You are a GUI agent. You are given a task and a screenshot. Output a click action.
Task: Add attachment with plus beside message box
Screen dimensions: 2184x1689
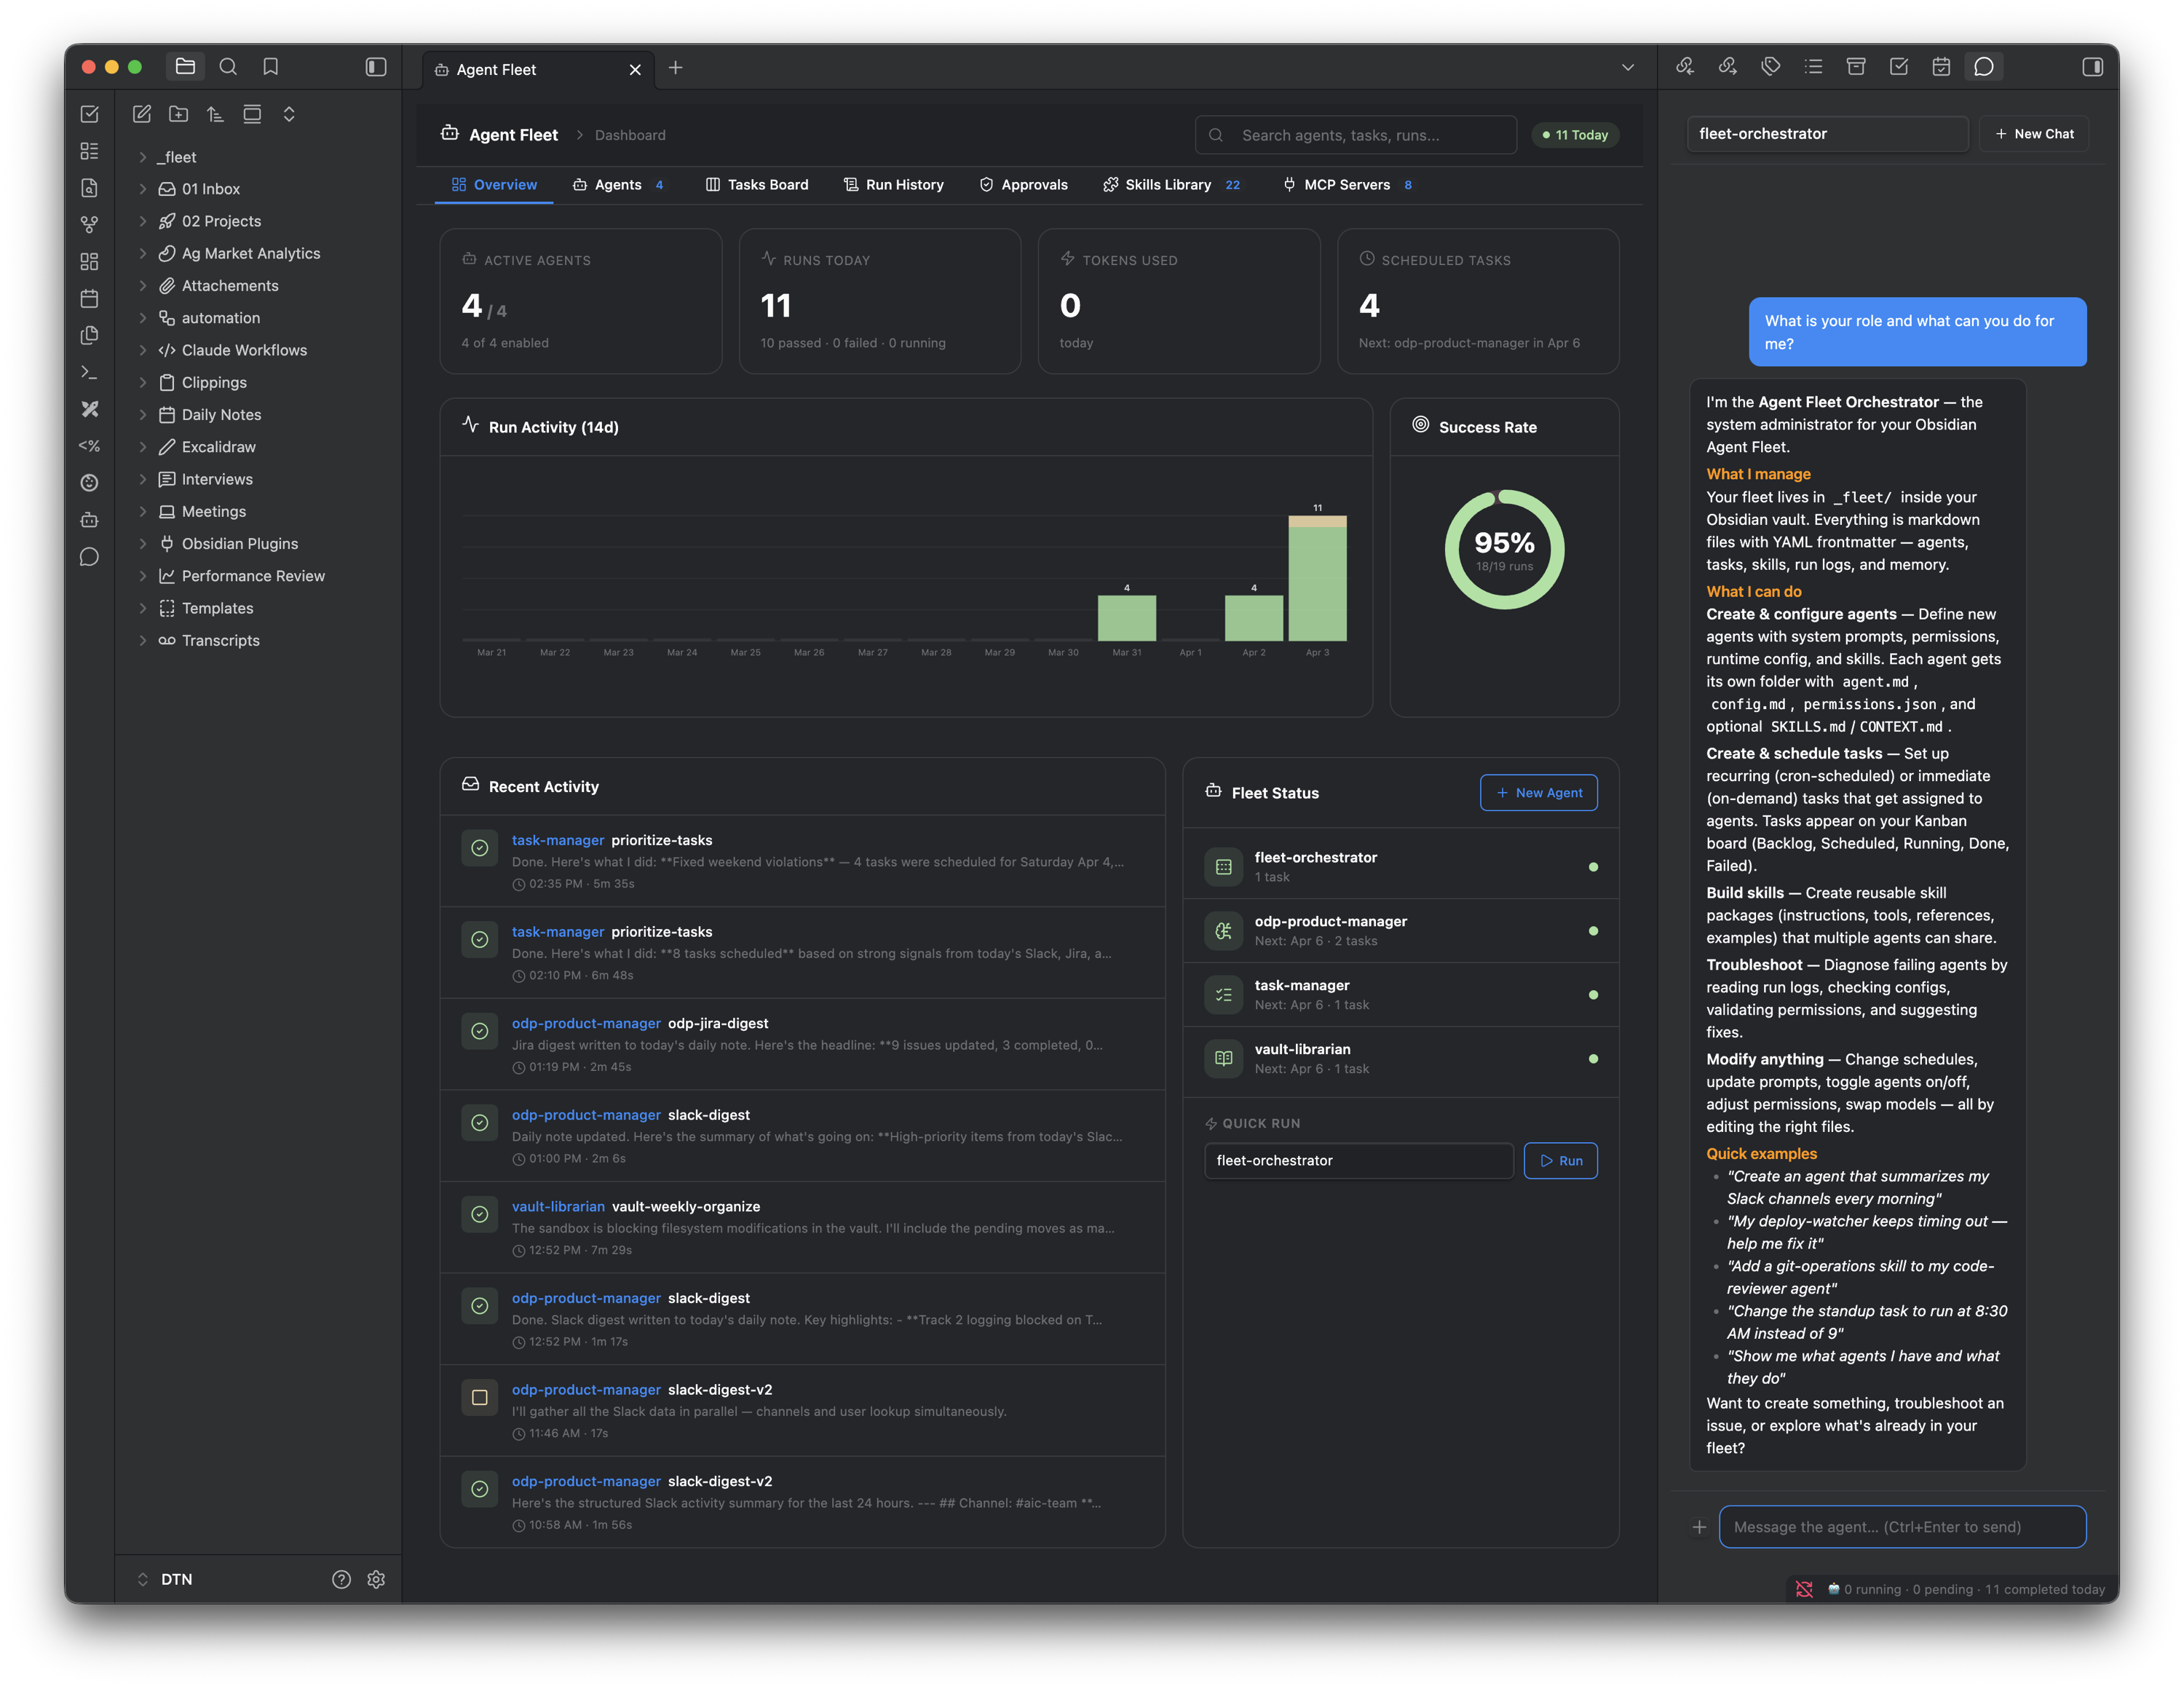(x=1699, y=1527)
